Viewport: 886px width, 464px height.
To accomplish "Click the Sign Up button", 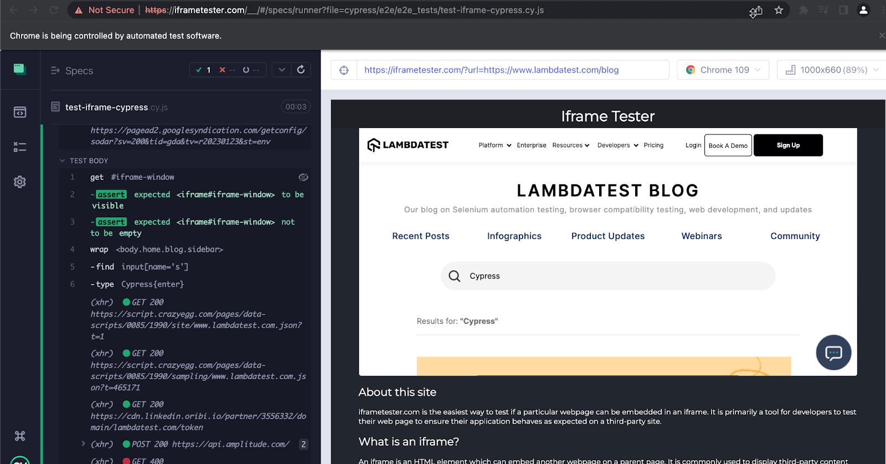I will pyautogui.click(x=788, y=145).
